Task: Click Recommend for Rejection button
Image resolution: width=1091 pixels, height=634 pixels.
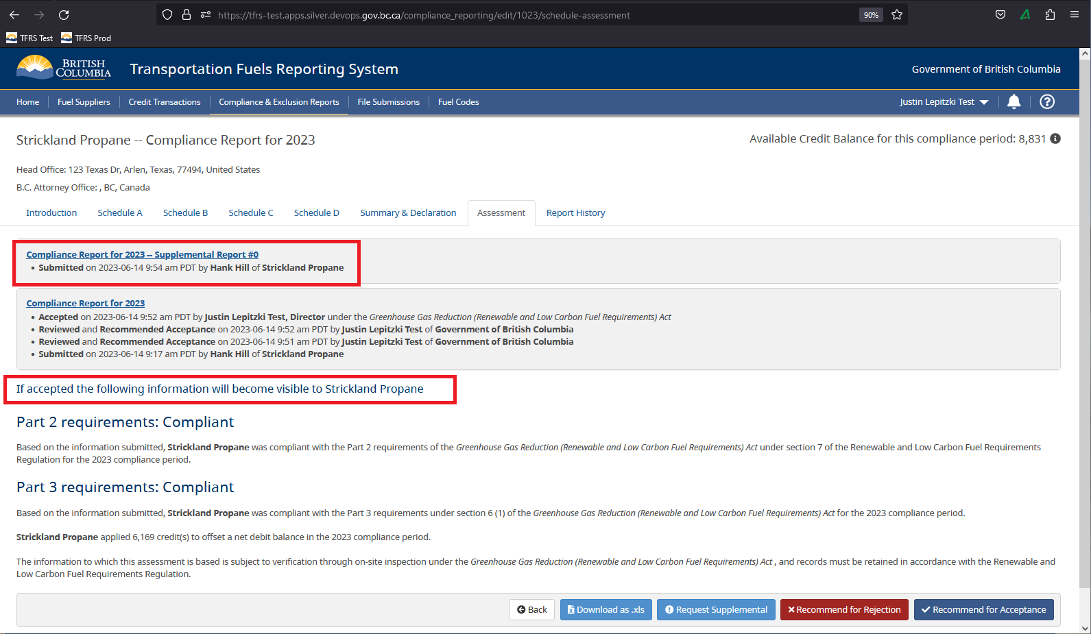Action: [x=844, y=609]
